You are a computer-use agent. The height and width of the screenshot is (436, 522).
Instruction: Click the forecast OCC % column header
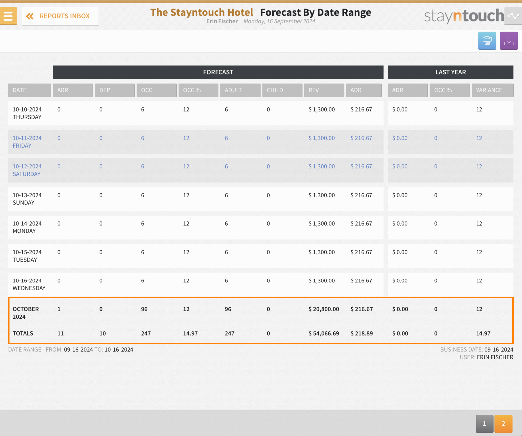tap(198, 90)
